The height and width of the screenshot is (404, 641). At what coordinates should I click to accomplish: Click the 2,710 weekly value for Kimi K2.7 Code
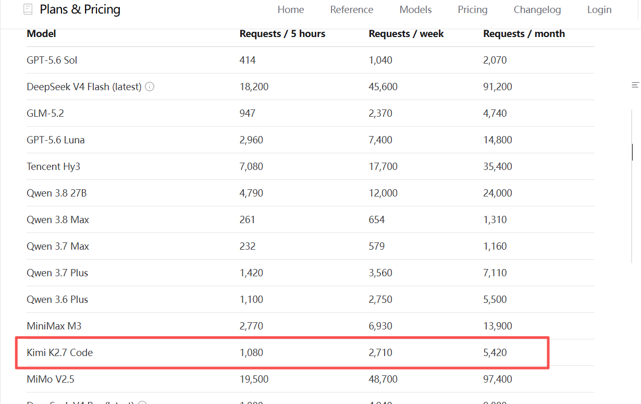(380, 352)
